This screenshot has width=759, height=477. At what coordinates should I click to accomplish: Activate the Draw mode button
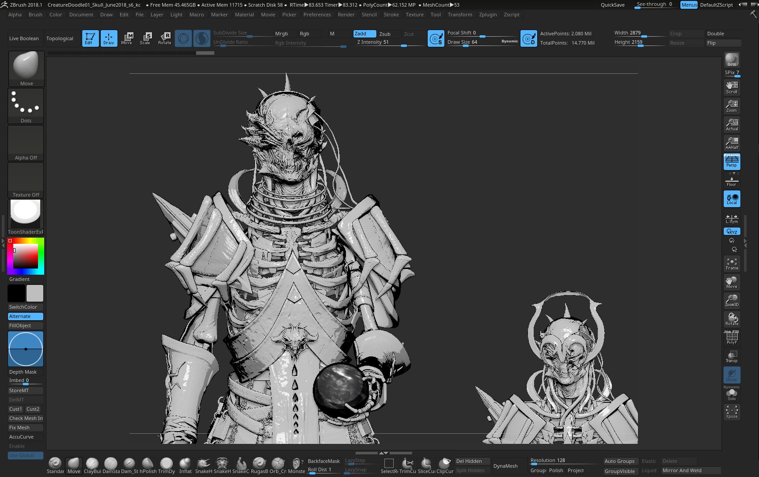109,38
